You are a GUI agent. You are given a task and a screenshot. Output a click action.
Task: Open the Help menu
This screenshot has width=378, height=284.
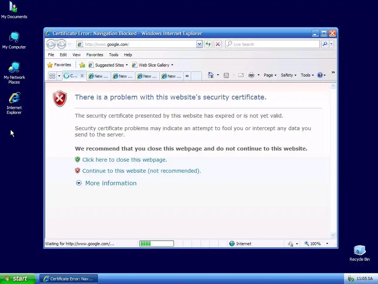pyautogui.click(x=128, y=55)
